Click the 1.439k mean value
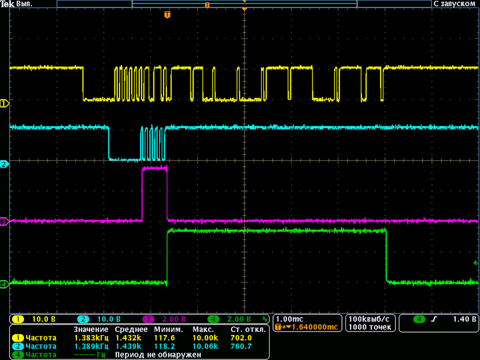 [128, 346]
